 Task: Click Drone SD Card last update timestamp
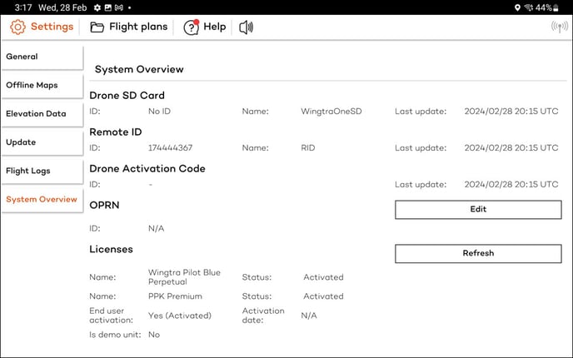pyautogui.click(x=511, y=112)
